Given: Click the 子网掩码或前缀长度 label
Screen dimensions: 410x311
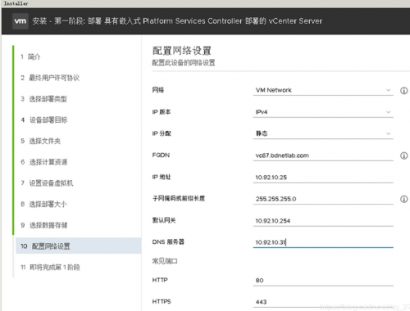Looking at the screenshot, I should point(179,198).
